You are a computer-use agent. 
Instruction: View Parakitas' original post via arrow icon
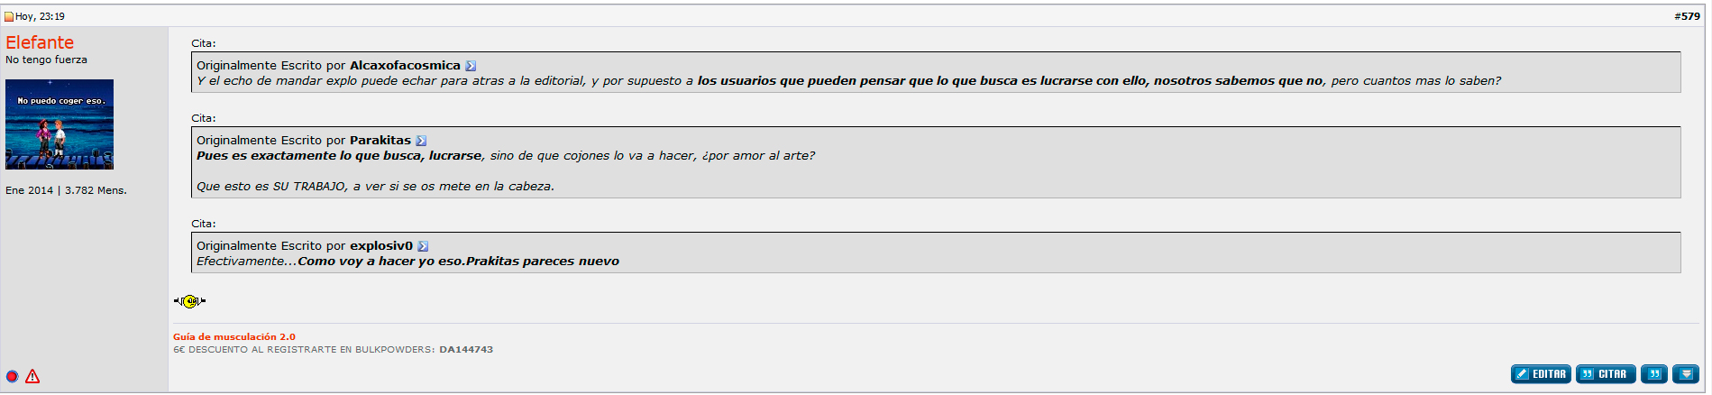(x=421, y=141)
